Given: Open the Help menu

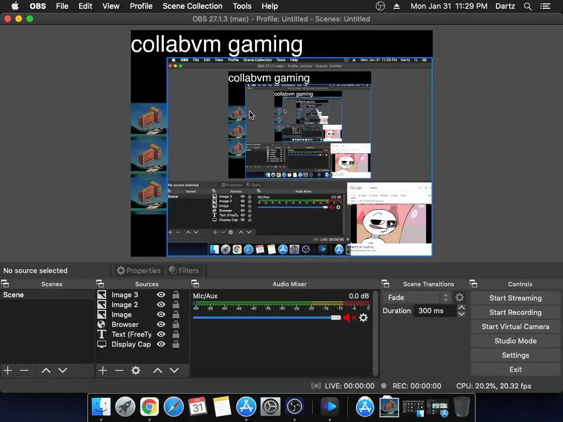Looking at the screenshot, I should pyautogui.click(x=269, y=6).
